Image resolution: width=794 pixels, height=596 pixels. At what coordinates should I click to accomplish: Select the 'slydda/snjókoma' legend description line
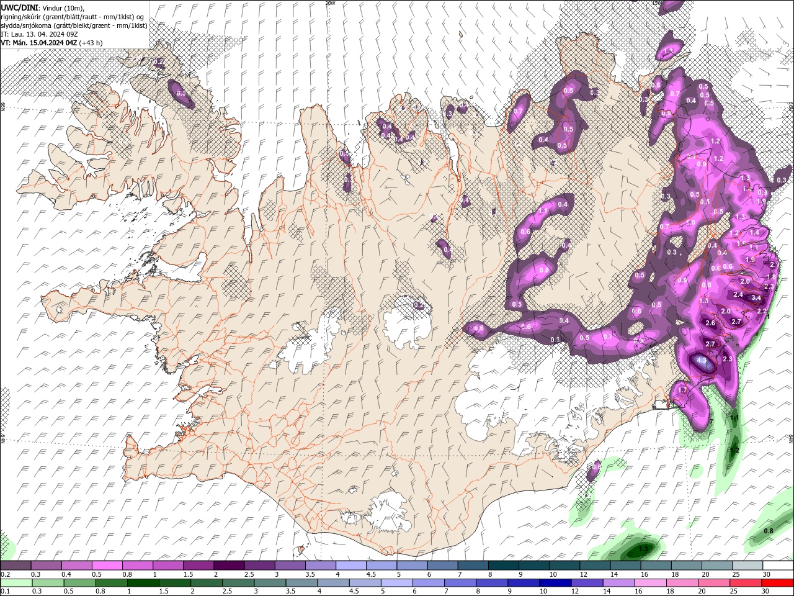(74, 25)
